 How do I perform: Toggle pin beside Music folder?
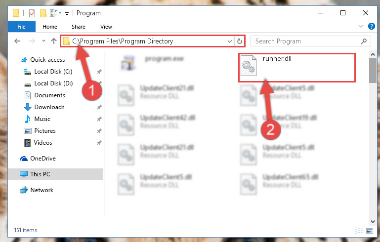click(x=99, y=119)
